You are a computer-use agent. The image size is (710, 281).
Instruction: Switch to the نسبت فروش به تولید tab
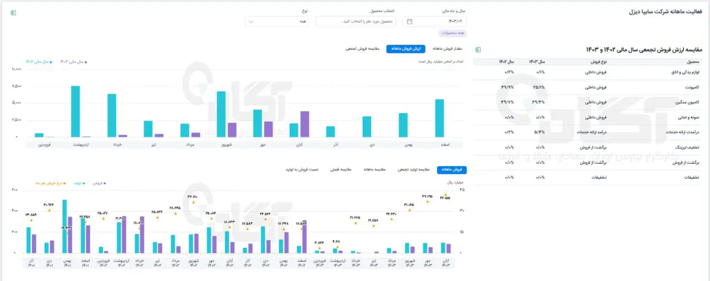pyautogui.click(x=302, y=169)
